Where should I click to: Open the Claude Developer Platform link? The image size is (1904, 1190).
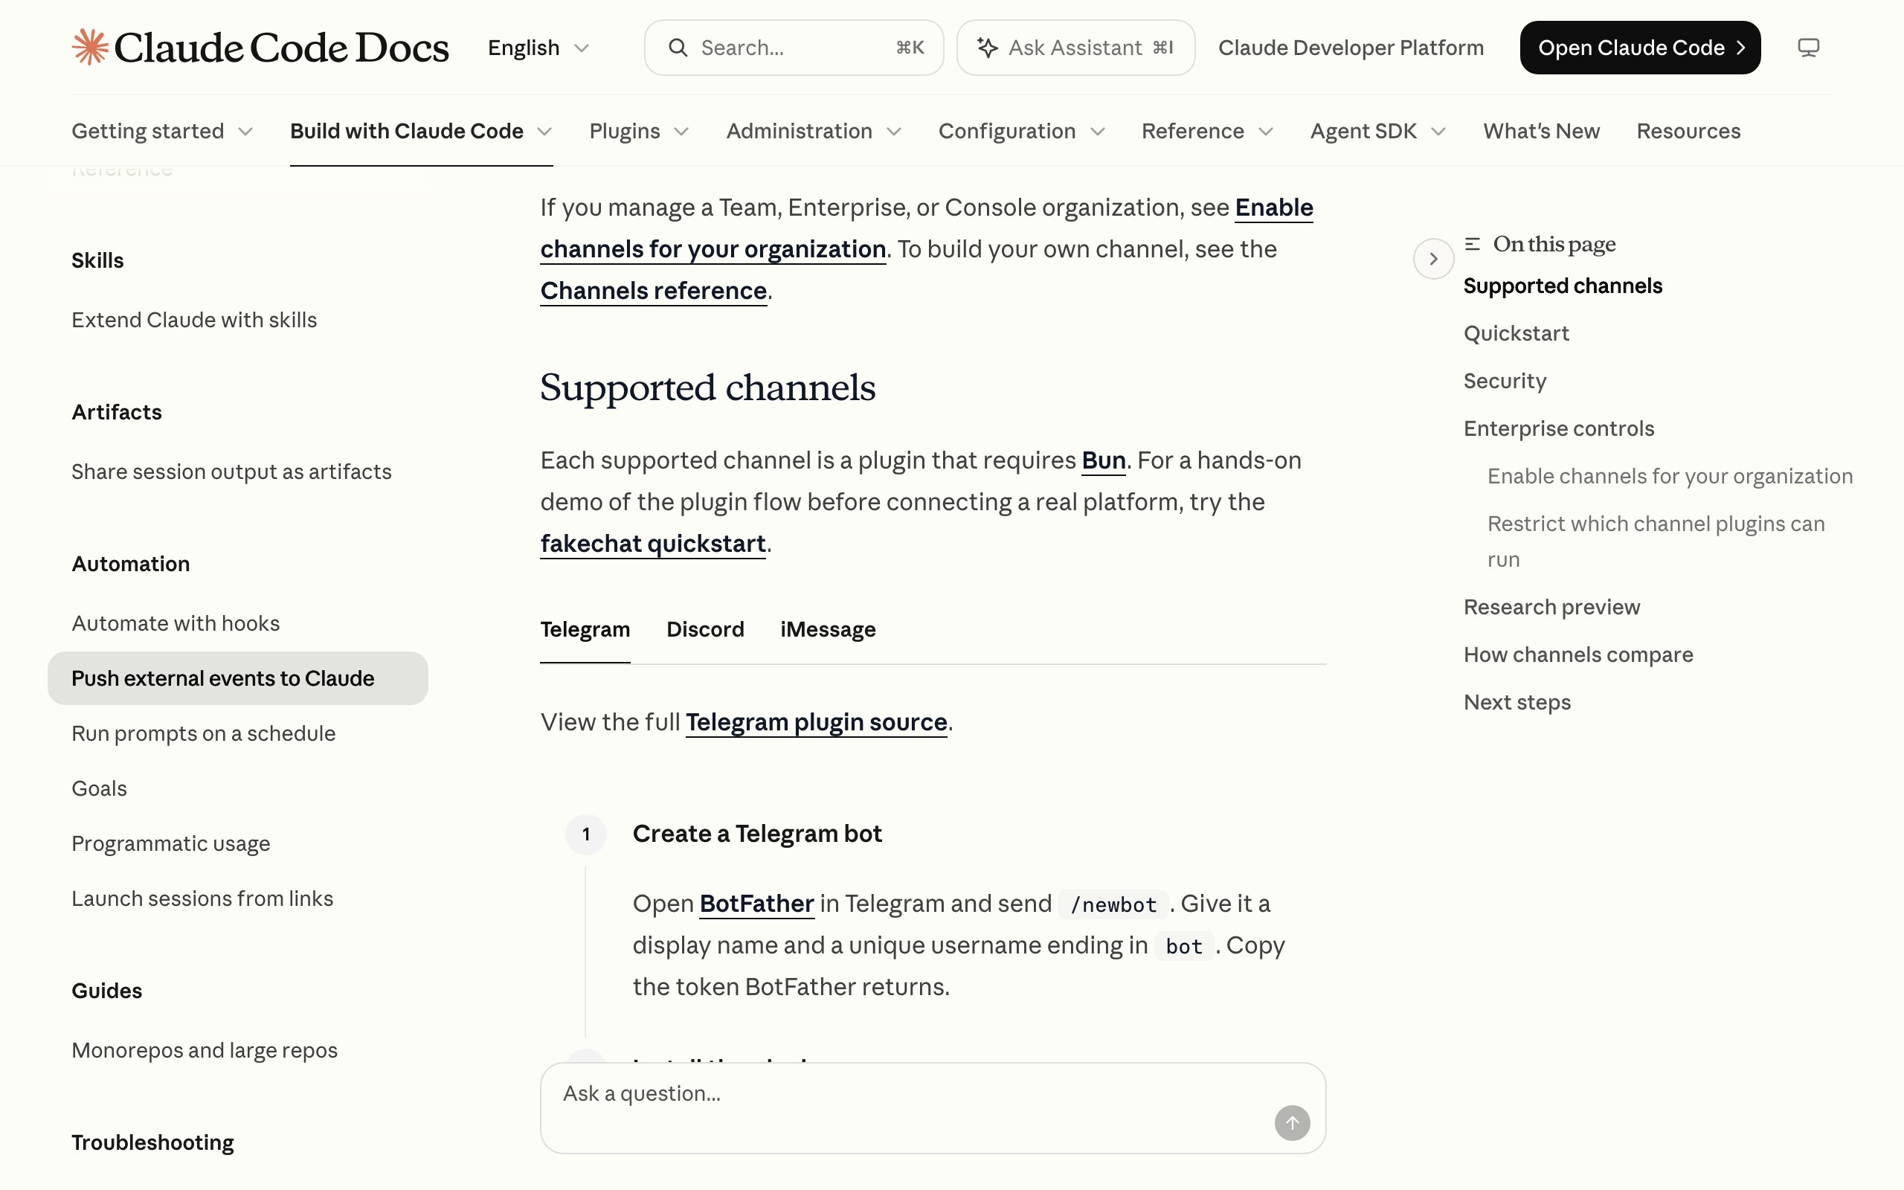click(x=1351, y=47)
